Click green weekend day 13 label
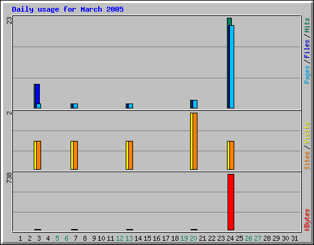The width and height of the screenshot is (314, 245). (129, 238)
